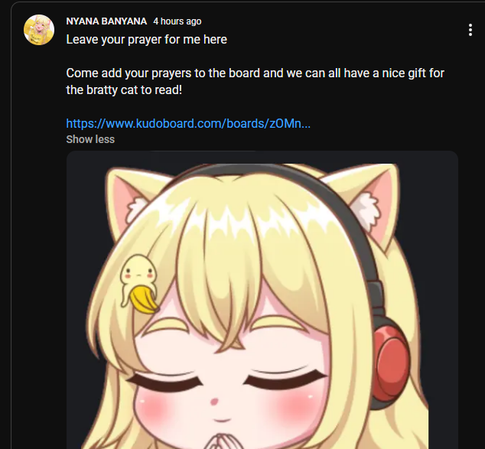Open the post's three-dot options menu
Image resolution: width=485 pixels, height=449 pixels.
pos(470,30)
